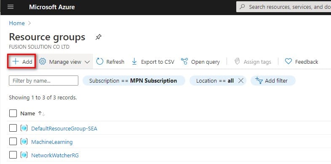Click the Add resource group button
331x164 pixels.
22,62
